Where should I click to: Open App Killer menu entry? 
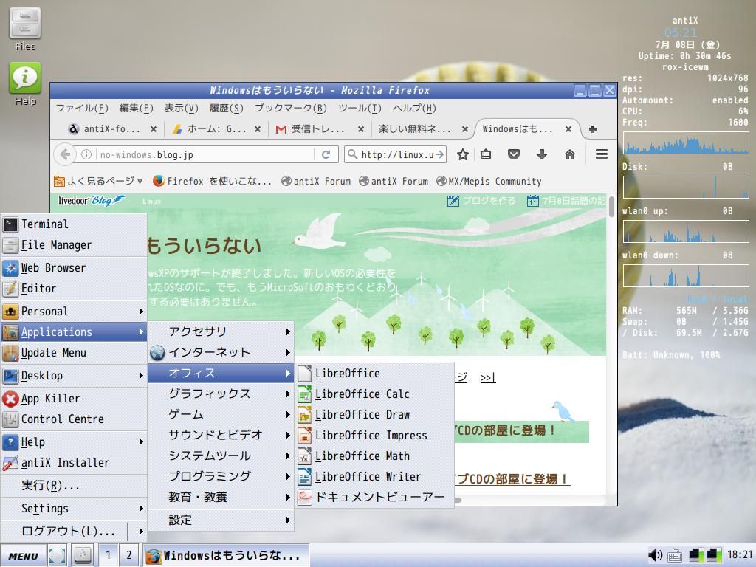[74, 398]
